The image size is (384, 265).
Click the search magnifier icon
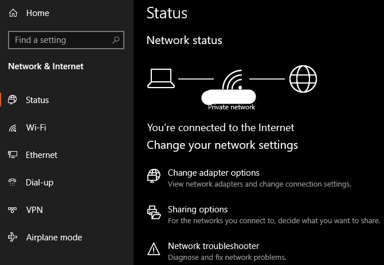tap(116, 40)
